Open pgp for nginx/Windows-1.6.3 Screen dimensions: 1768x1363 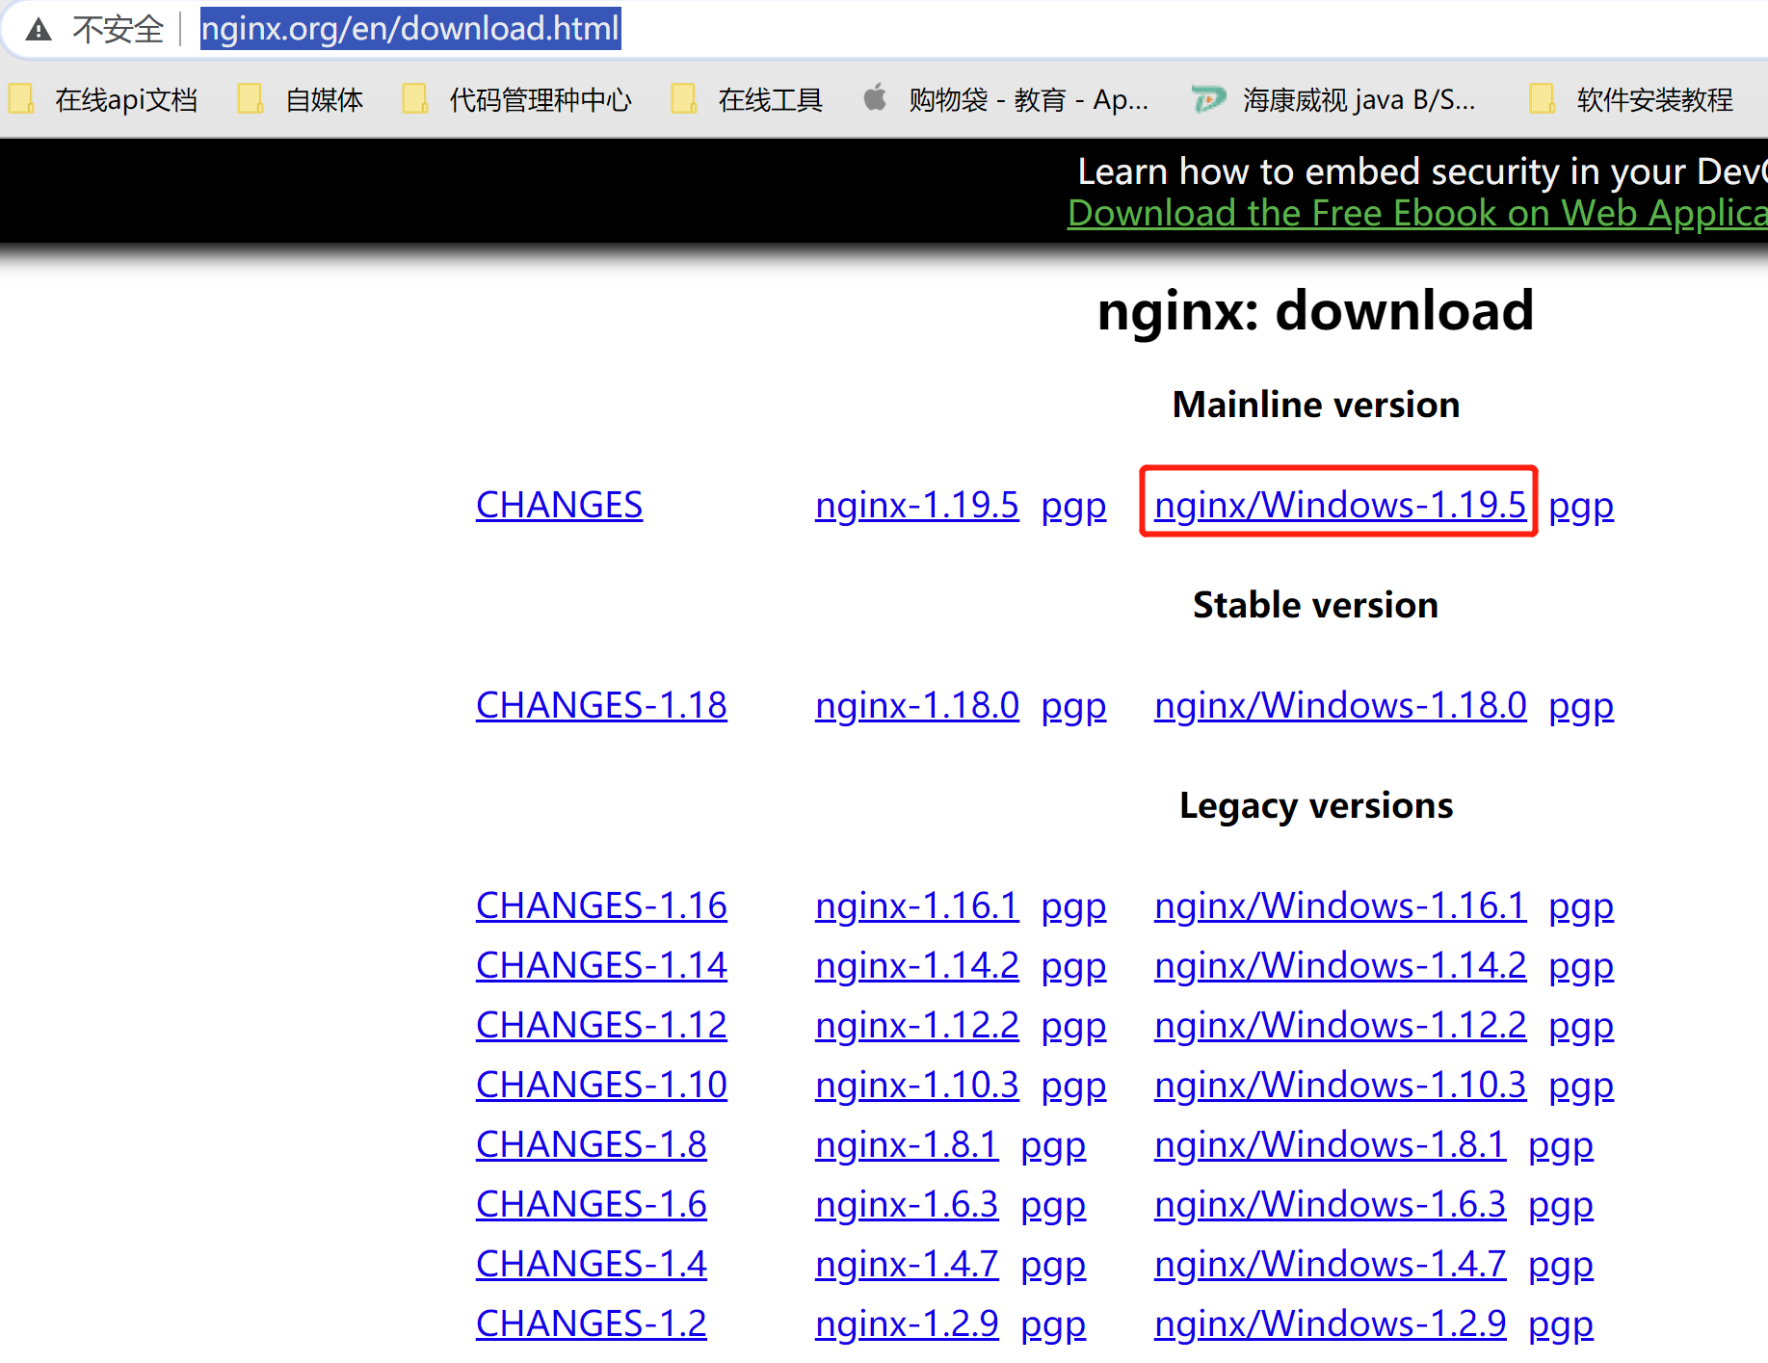1561,1207
